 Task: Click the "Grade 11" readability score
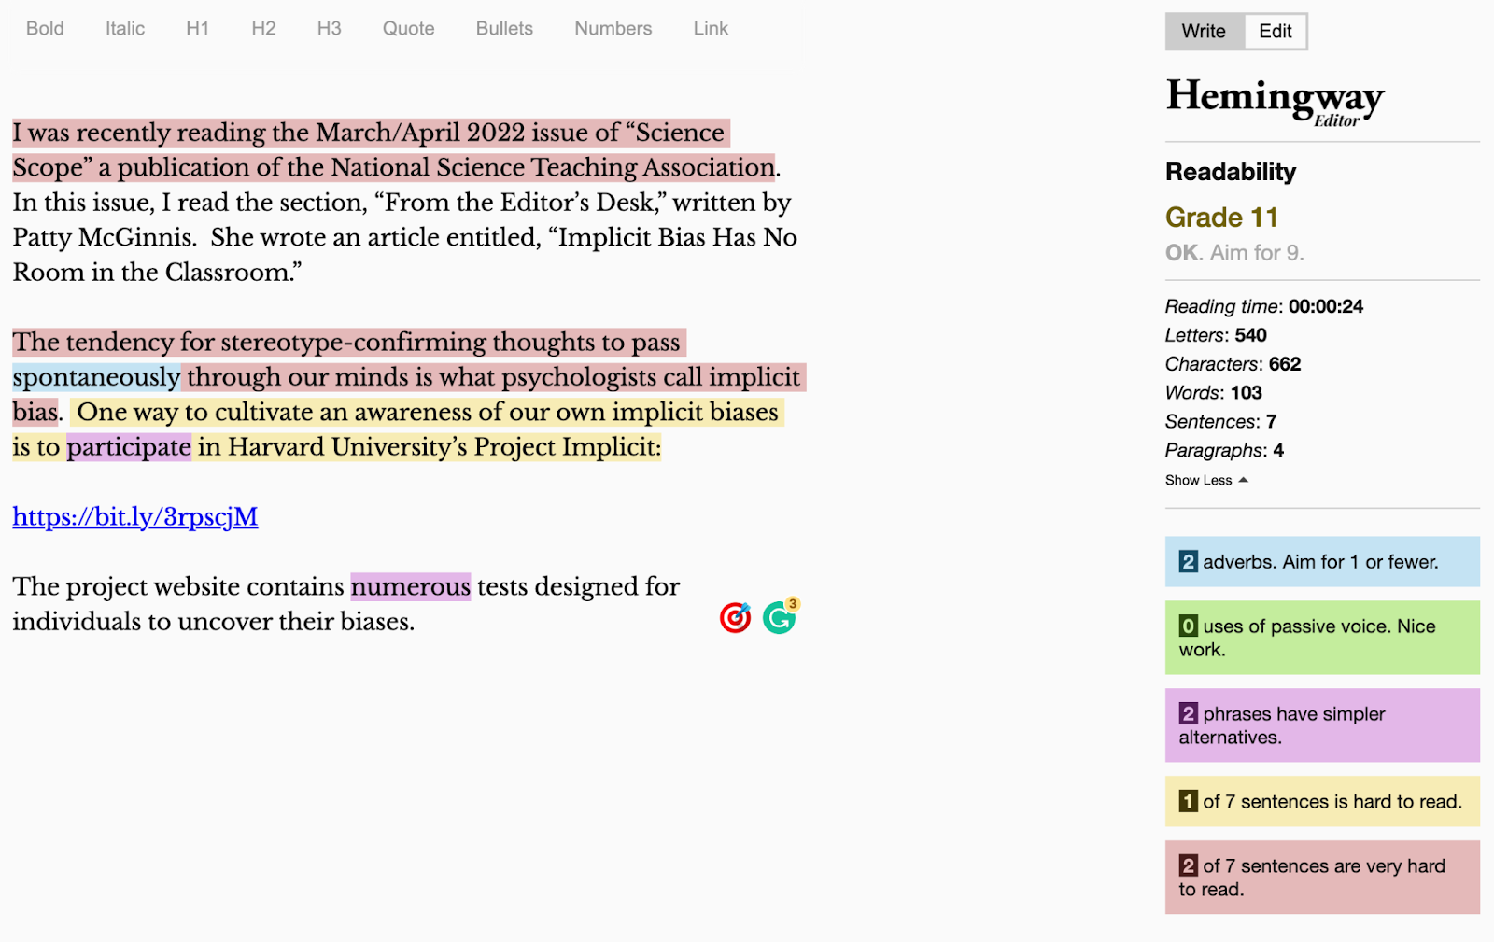[1221, 218]
